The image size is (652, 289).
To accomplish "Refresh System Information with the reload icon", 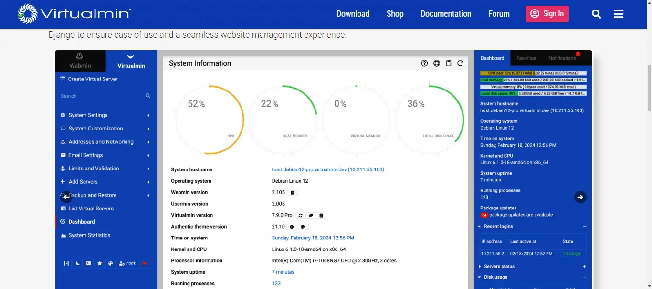I will 460,63.
